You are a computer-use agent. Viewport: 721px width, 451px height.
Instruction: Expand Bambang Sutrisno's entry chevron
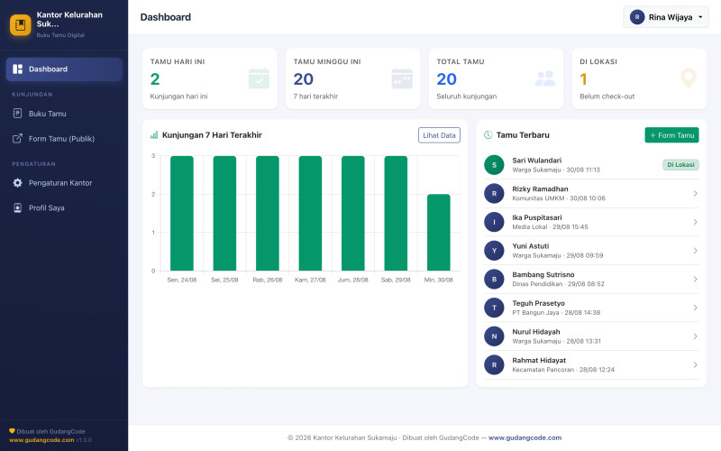point(695,280)
